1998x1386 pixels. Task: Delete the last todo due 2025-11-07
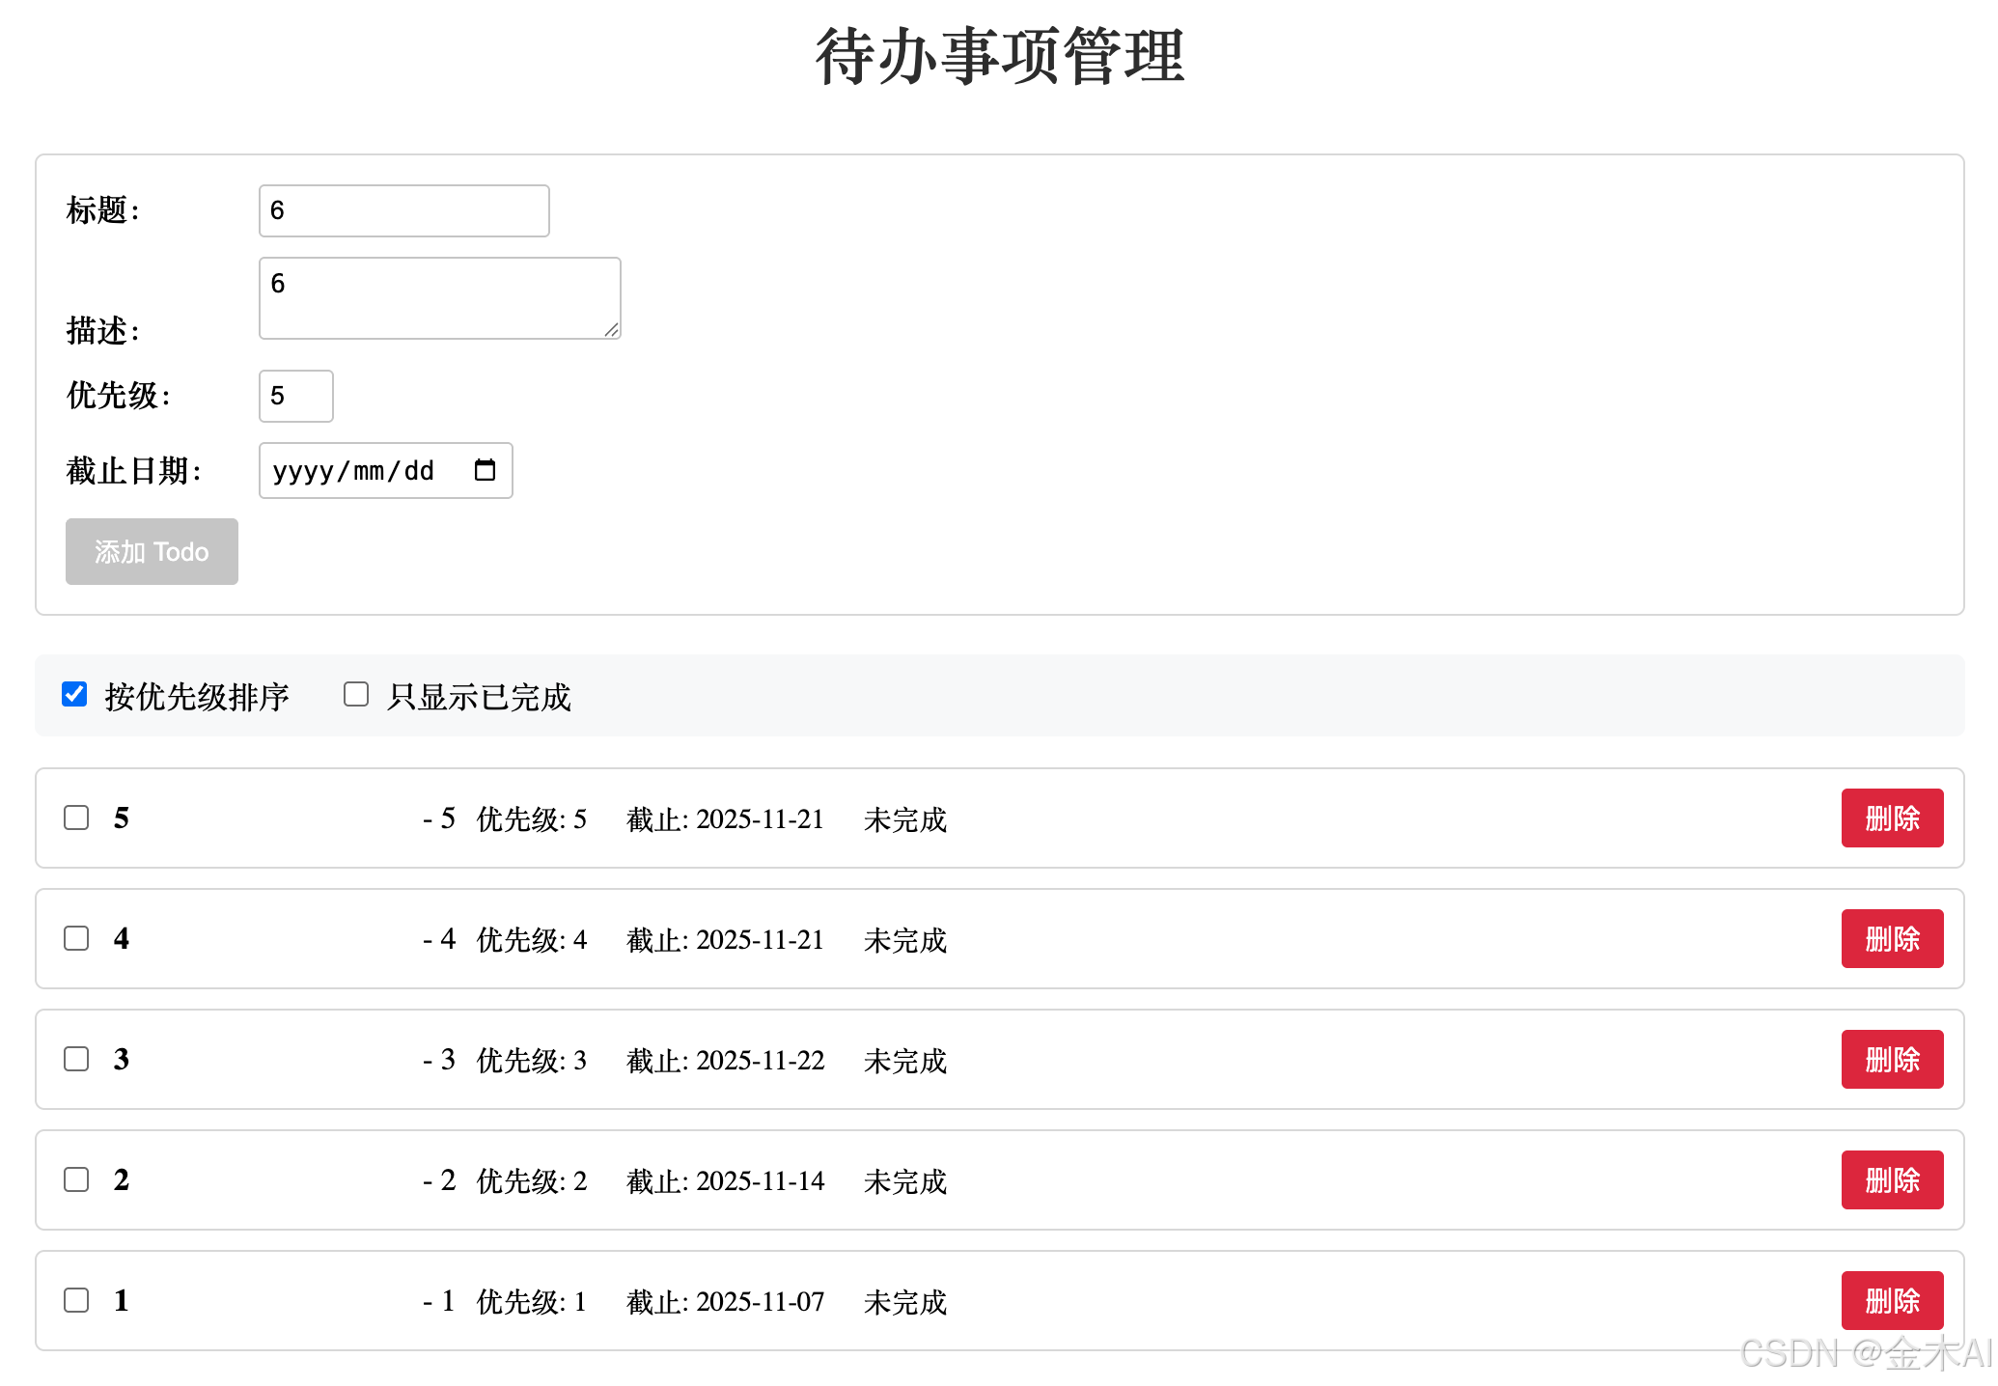[x=1891, y=1300]
